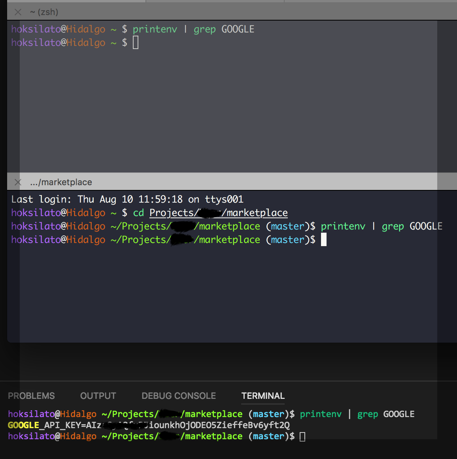Click the 'Last login' message line
The image size is (457, 459).
(x=127, y=199)
